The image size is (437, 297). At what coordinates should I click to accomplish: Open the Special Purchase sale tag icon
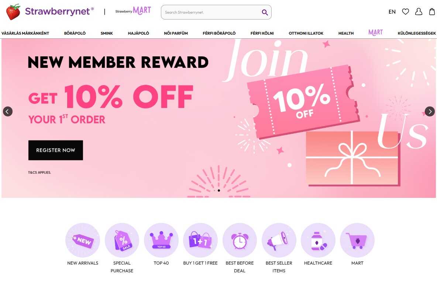click(122, 240)
